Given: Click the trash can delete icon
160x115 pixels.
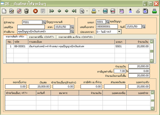Looking at the screenshot, I should click(x=26, y=11).
